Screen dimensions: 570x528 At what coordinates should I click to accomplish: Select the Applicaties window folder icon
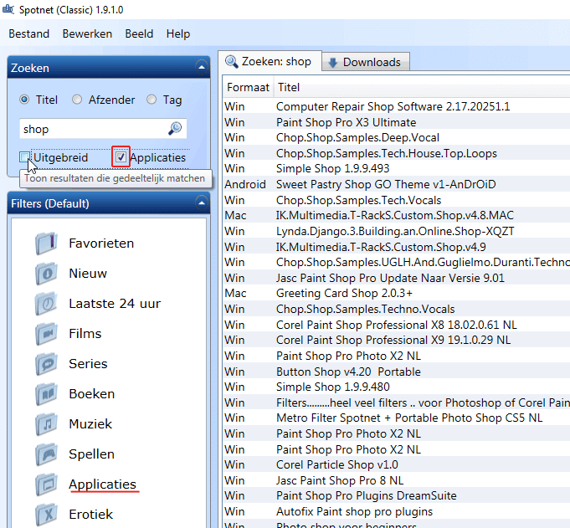(x=47, y=484)
